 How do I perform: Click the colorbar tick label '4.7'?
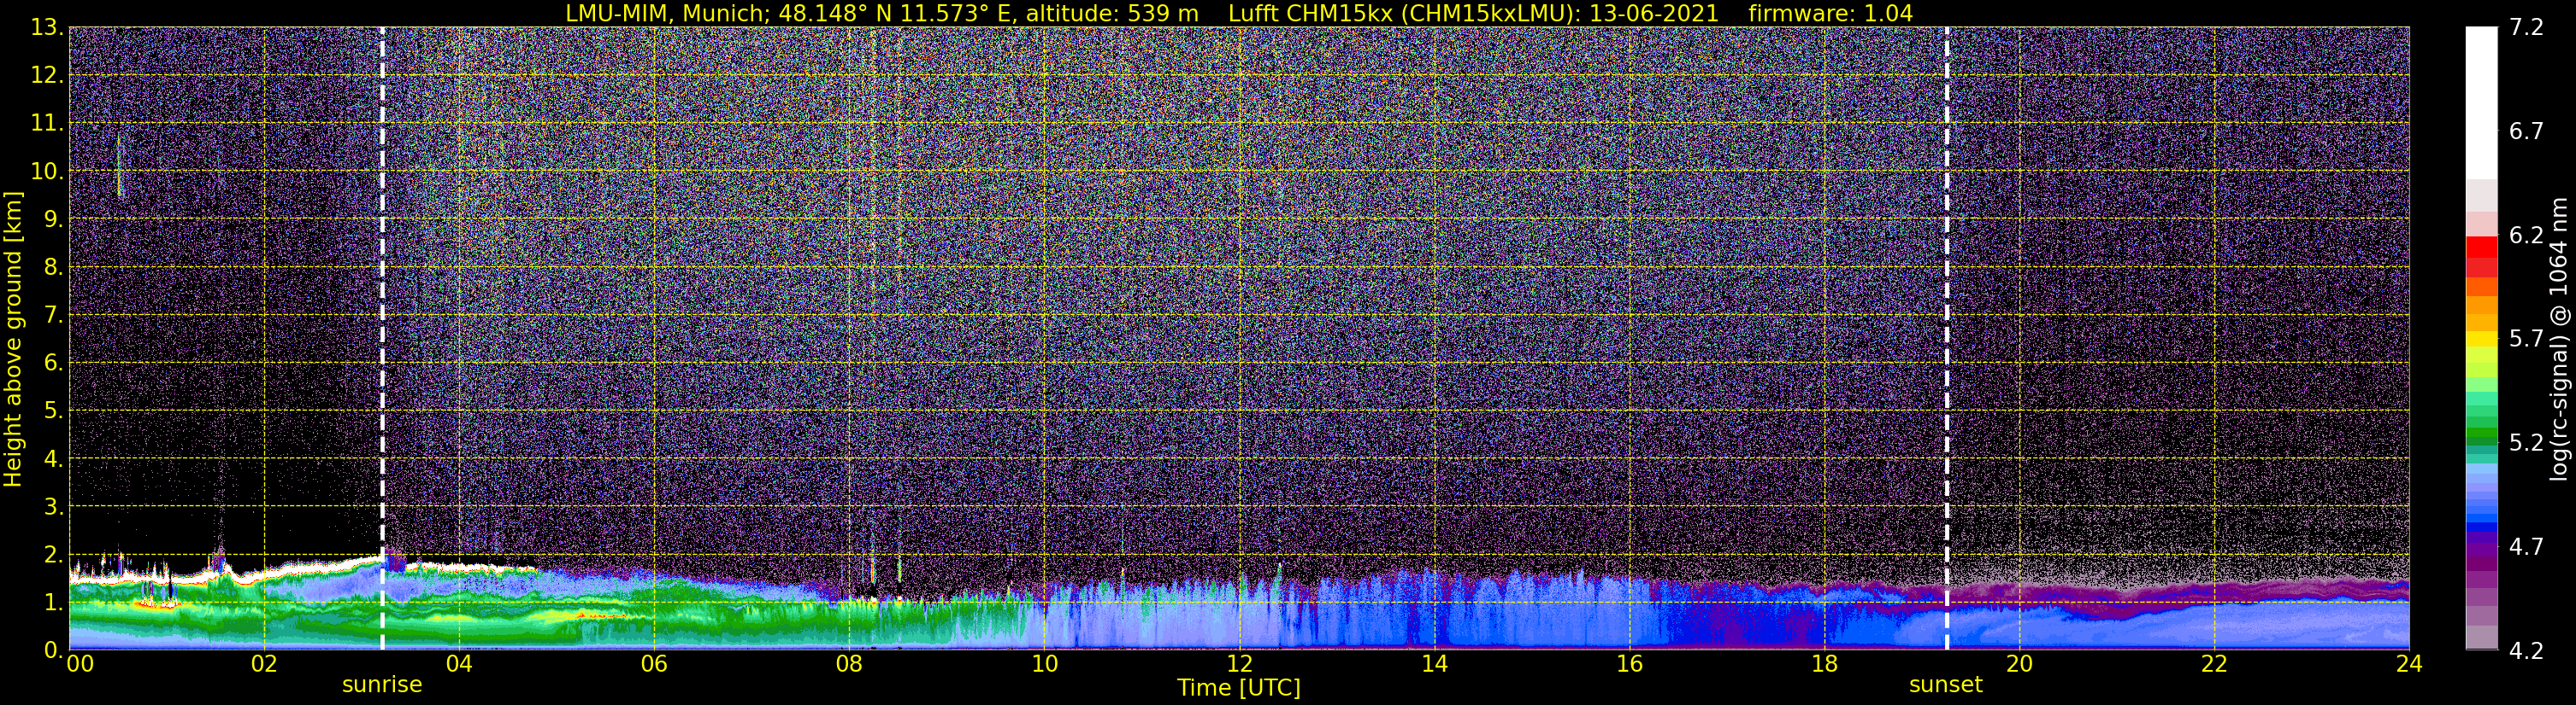point(2526,547)
